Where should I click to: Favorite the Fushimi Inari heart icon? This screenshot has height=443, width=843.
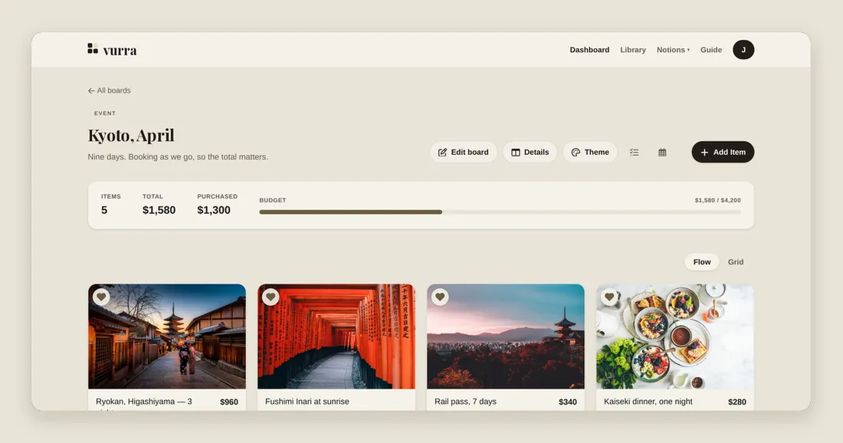pos(271,297)
